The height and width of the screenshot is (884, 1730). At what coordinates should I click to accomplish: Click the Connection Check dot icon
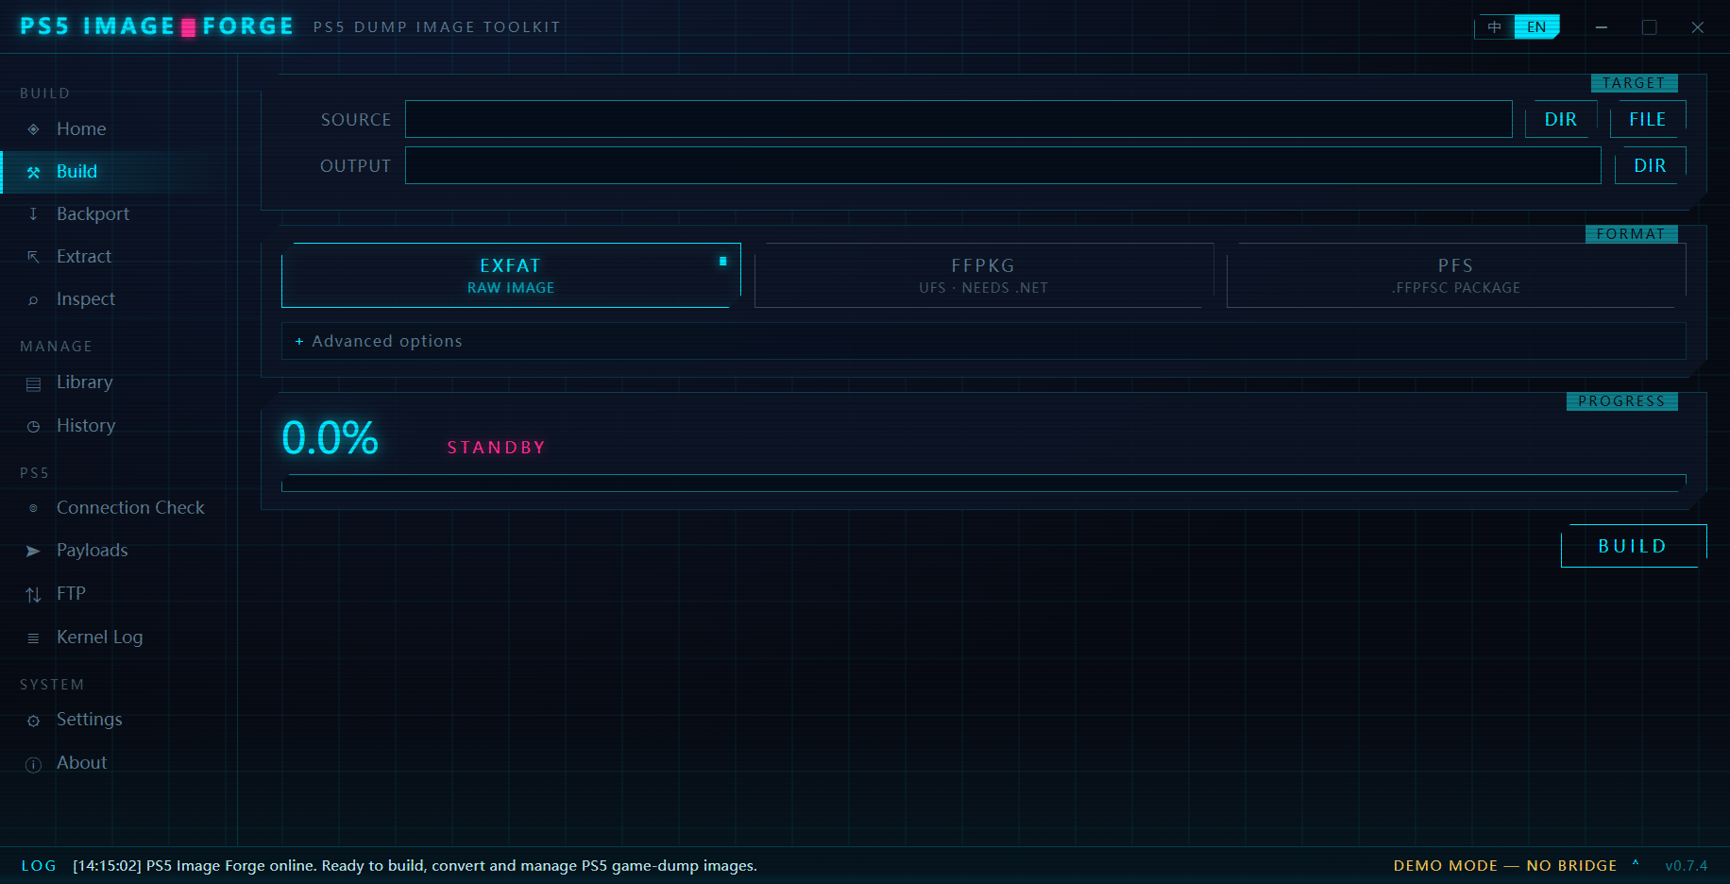click(x=33, y=508)
